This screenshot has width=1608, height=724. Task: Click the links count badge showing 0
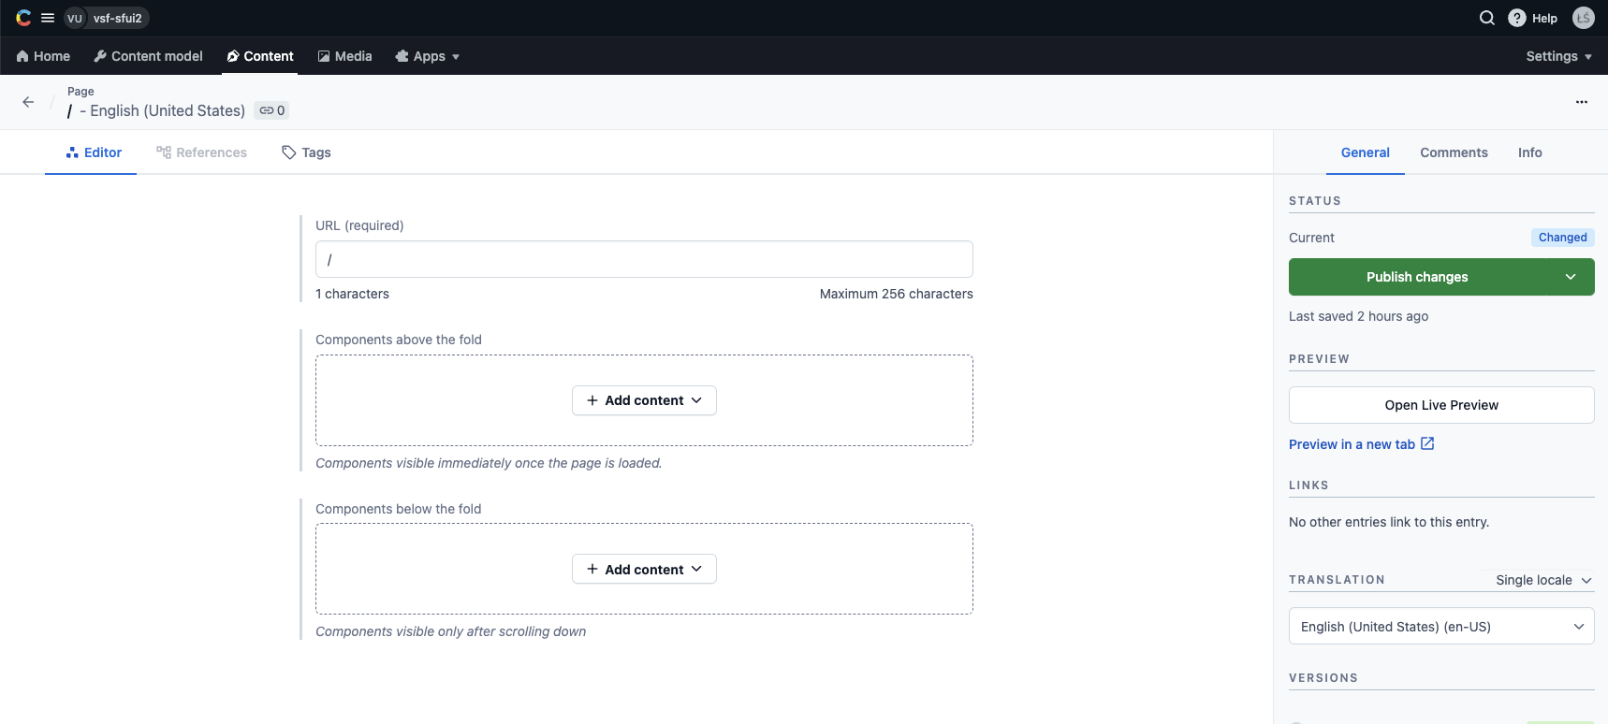click(271, 110)
